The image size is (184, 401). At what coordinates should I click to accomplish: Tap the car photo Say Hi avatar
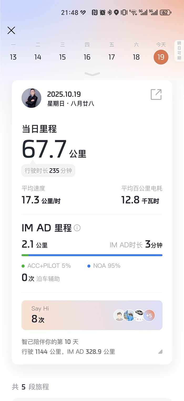139,315
